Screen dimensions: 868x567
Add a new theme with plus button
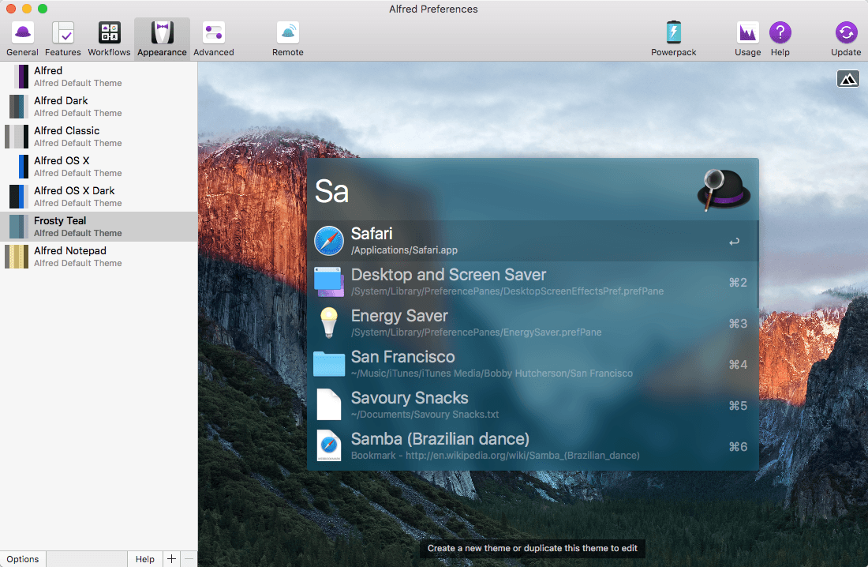[171, 558]
